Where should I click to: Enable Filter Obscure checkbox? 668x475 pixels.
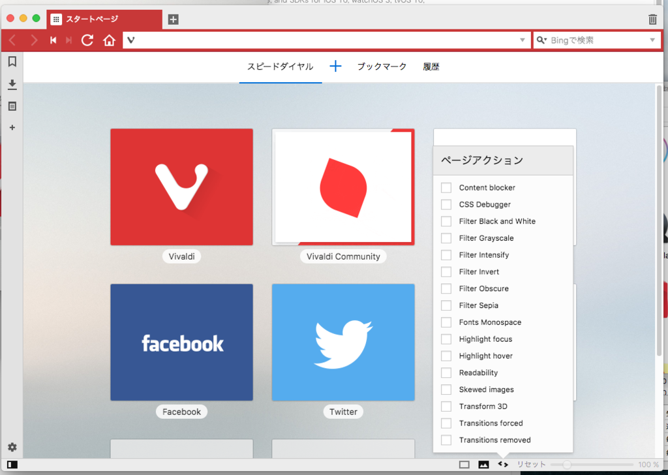(x=446, y=288)
